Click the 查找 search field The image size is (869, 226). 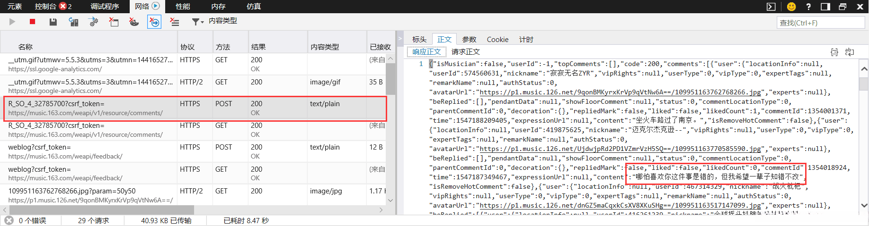[821, 23]
